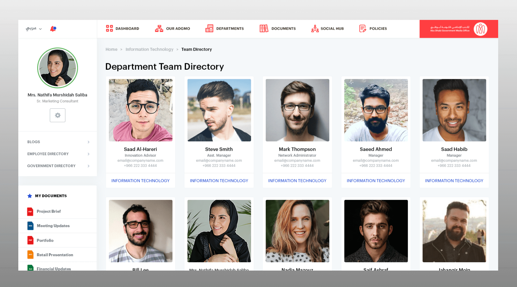Image resolution: width=517 pixels, height=287 pixels.
Task: Click Information Technology under Saeed Ahmed
Action: click(376, 181)
